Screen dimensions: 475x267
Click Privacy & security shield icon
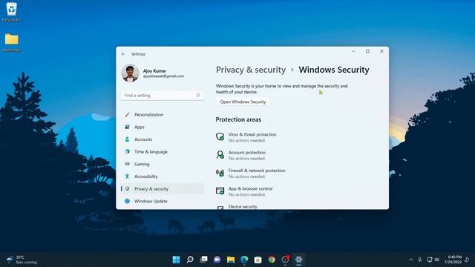coord(127,188)
